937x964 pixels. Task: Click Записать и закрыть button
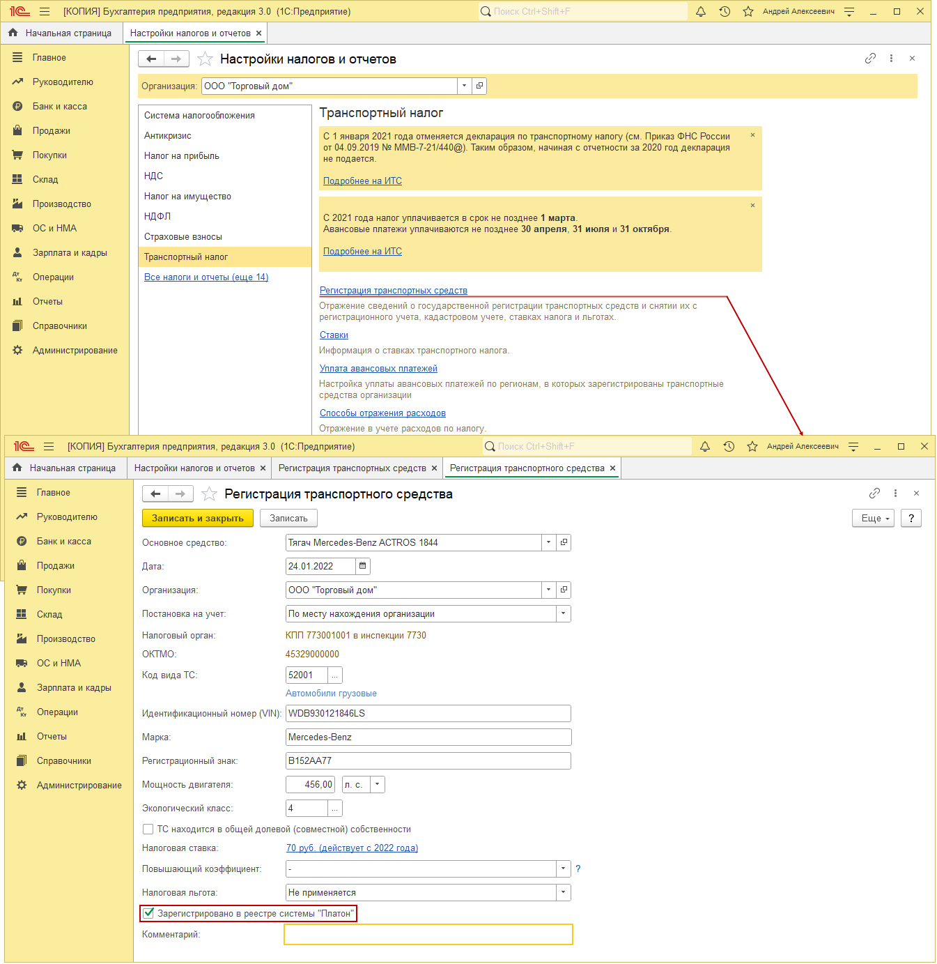pyautogui.click(x=198, y=518)
